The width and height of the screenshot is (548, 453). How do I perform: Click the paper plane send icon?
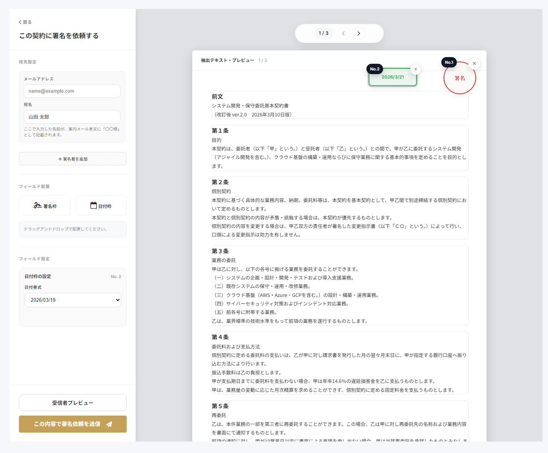point(109,424)
